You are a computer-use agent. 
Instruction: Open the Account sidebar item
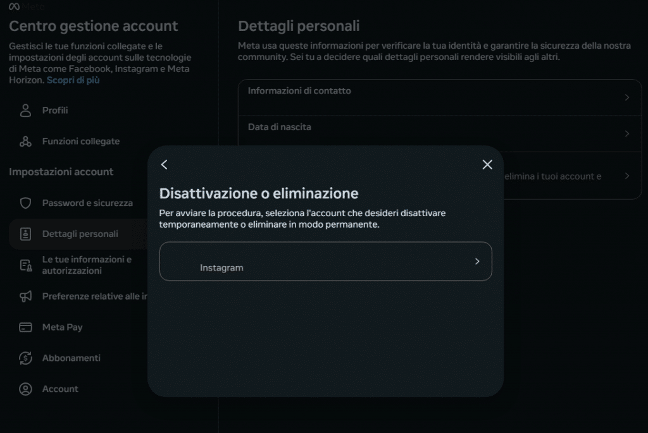click(x=78, y=389)
